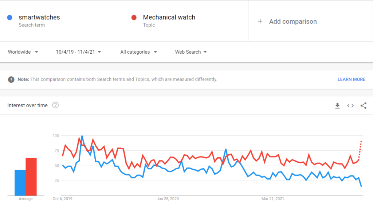Click the plus icon for Add comparison
373x205 pixels.
260,21
